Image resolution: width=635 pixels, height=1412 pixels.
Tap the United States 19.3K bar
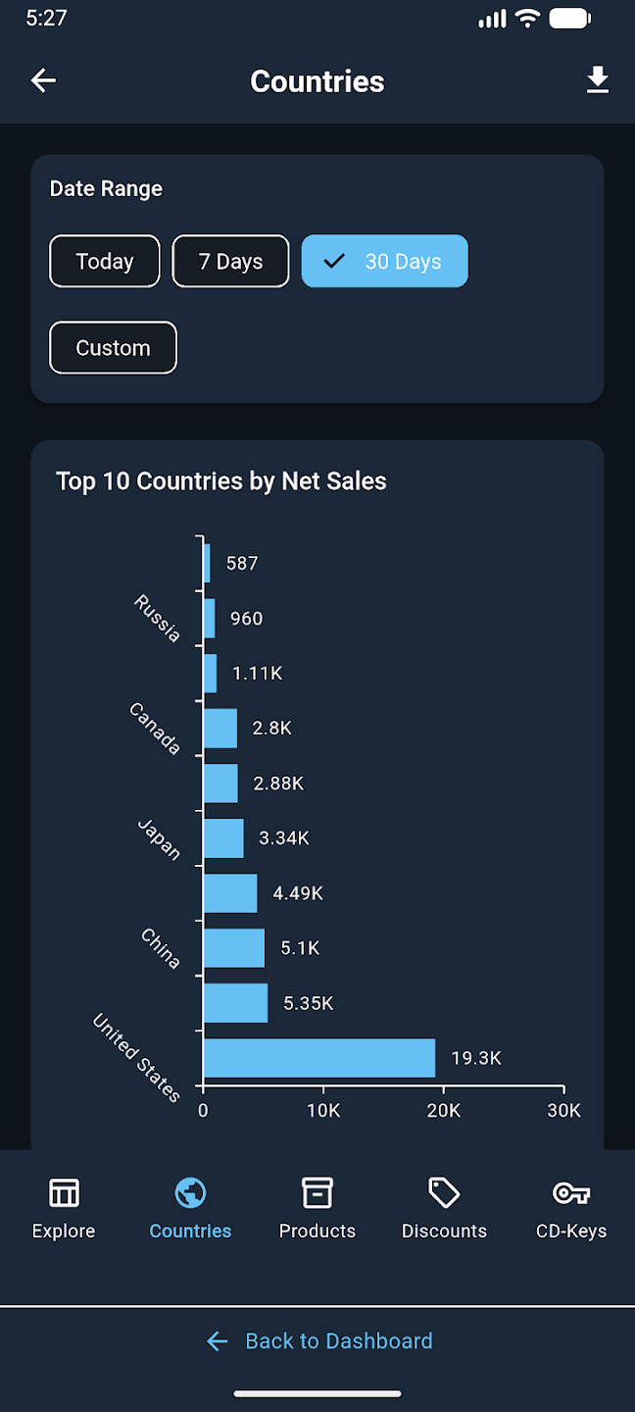coord(319,1058)
